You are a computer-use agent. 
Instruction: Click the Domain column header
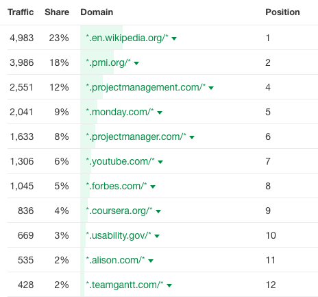(97, 12)
